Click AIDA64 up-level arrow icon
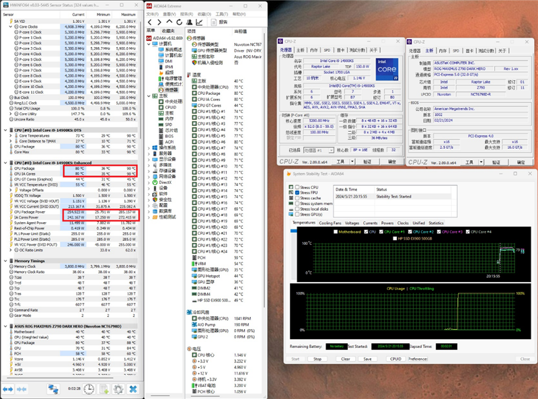Screen dimensions: 538x399 pyautogui.click(x=169, y=22)
